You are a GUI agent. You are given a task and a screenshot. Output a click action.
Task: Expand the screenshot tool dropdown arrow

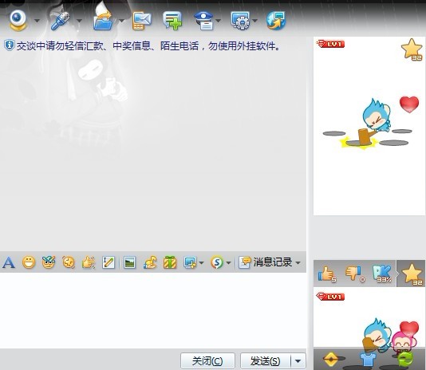(x=201, y=262)
